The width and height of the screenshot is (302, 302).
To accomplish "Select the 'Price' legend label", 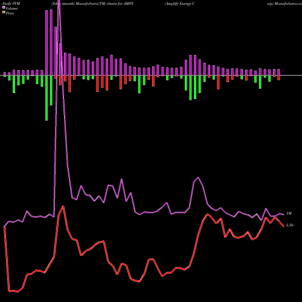I will (x=10, y=13).
